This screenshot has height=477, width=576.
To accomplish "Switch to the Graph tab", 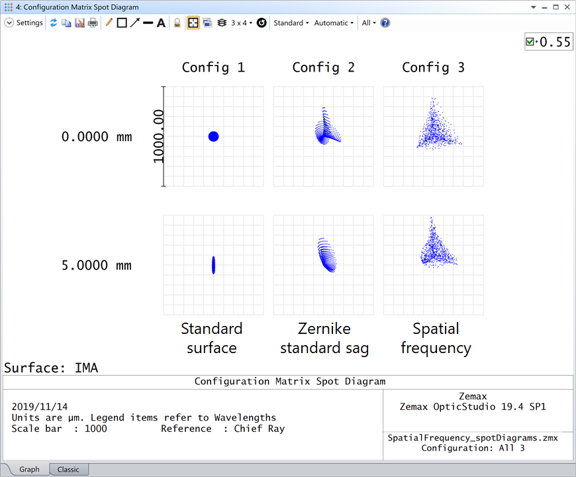I will (x=29, y=469).
